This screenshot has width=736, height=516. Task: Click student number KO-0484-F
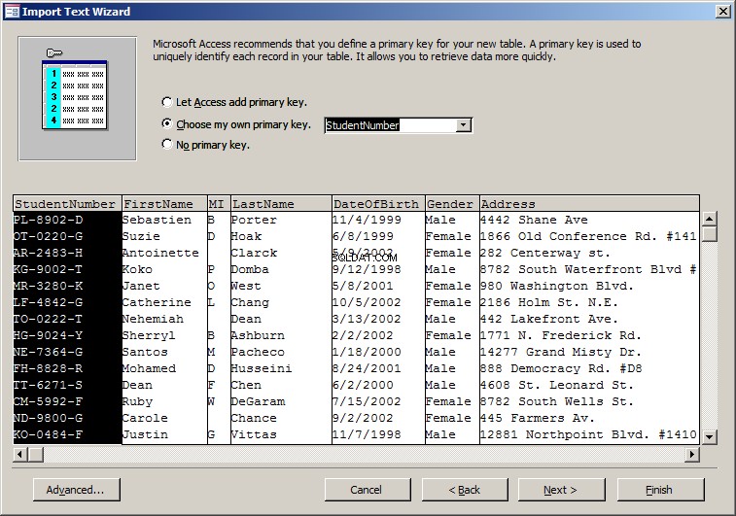[x=48, y=434]
